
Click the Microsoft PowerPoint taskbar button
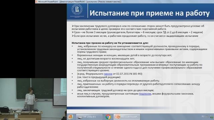[127, 117]
